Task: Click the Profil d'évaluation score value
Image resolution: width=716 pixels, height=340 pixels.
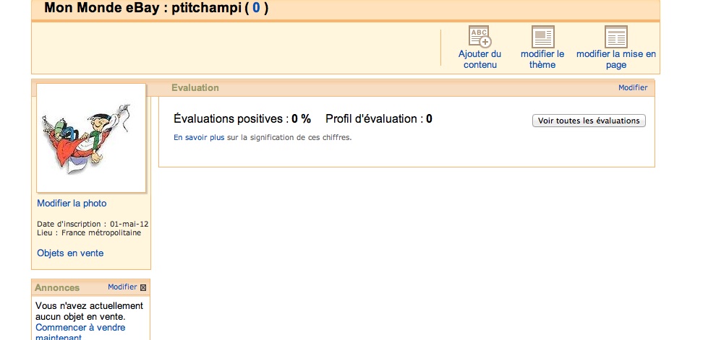Action: [429, 119]
